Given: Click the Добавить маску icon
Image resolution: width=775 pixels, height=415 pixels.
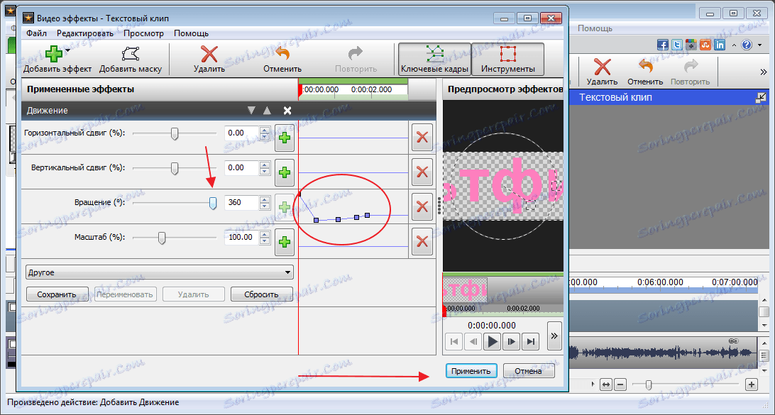Looking at the screenshot, I should (x=131, y=54).
